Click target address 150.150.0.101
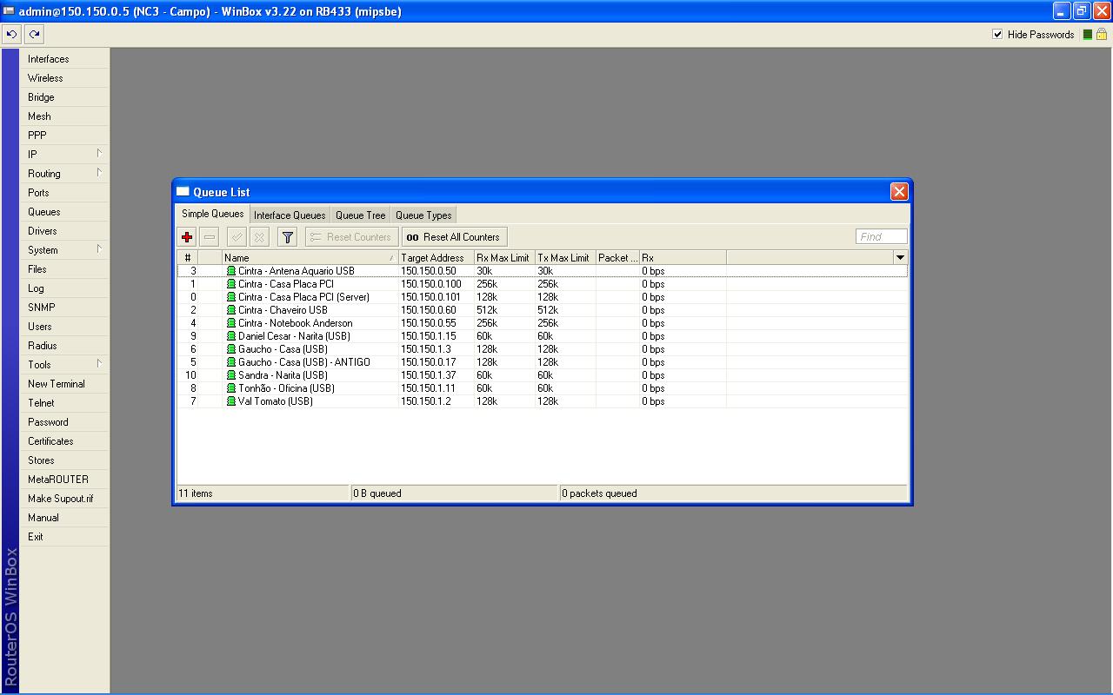This screenshot has width=1113, height=695. pos(432,297)
